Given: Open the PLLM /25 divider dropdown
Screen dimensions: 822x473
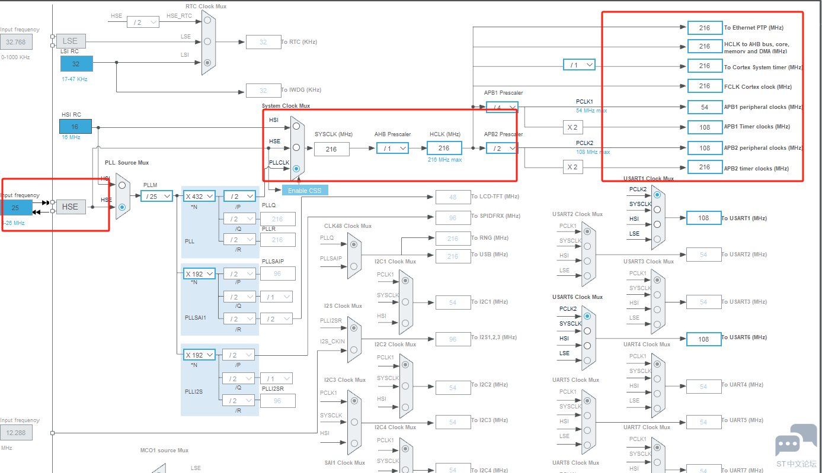Looking at the screenshot, I should pos(157,196).
